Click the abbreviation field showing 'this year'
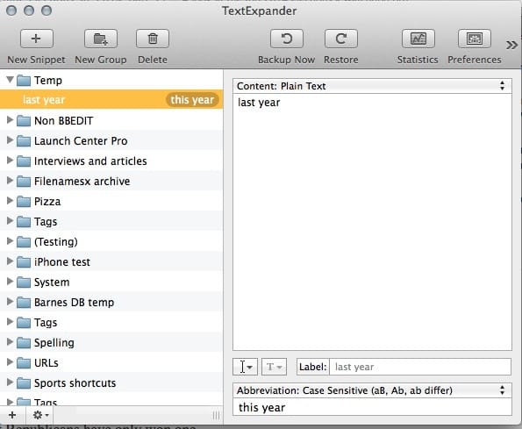The image size is (522, 429). [372, 407]
